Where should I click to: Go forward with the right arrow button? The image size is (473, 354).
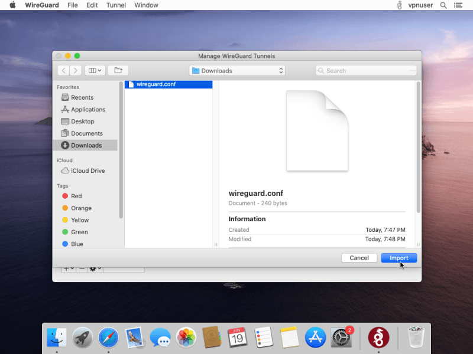76,70
